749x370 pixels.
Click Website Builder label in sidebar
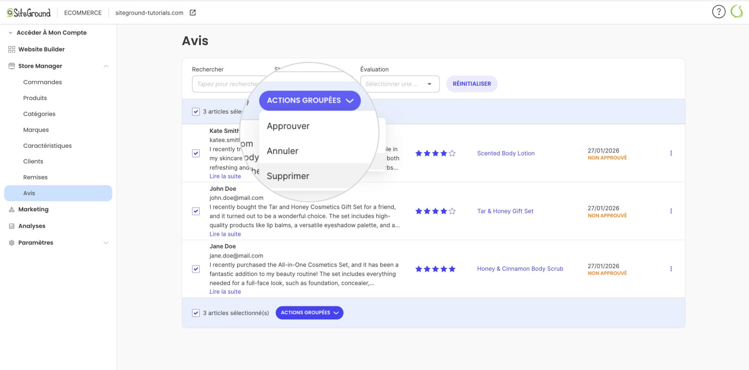click(x=41, y=49)
